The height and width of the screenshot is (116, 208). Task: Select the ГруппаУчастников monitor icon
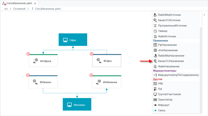coord(155,94)
